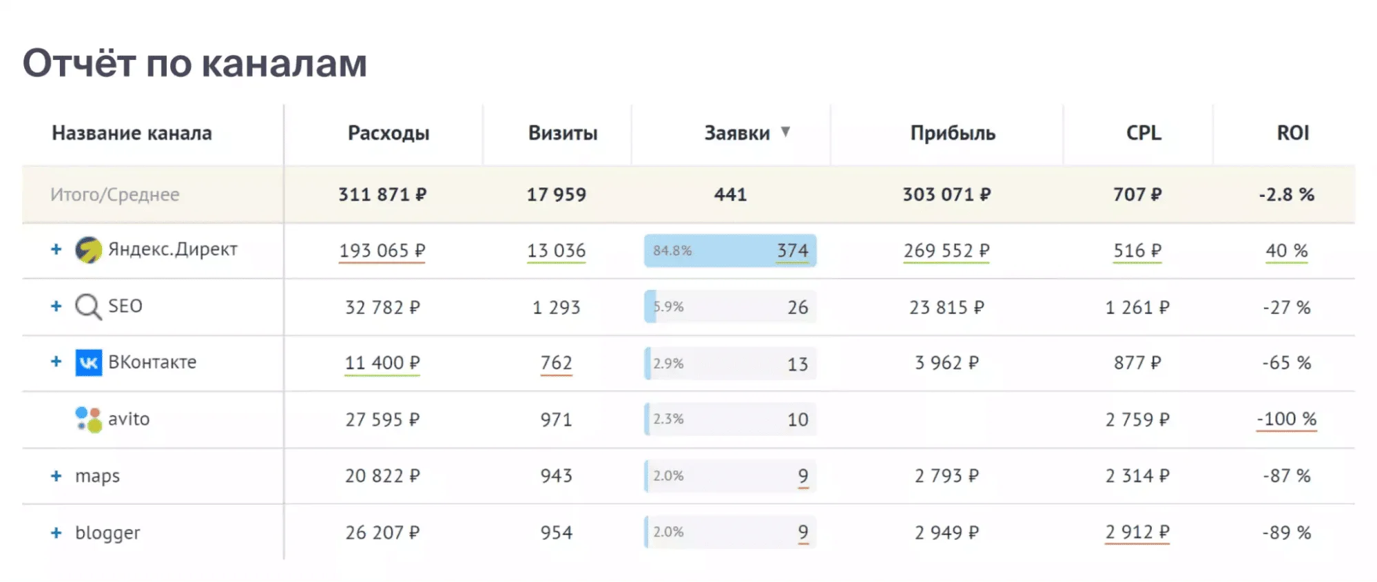Image resolution: width=1377 pixels, height=582 pixels.
Task: Click the 269 552 ₽ profit link
Action: 946,251
